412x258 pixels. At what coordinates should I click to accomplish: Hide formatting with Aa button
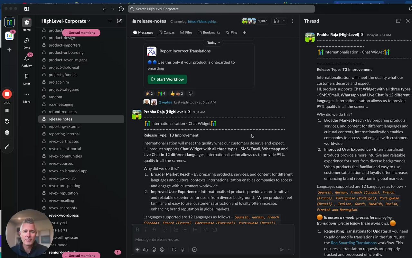click(x=145, y=250)
